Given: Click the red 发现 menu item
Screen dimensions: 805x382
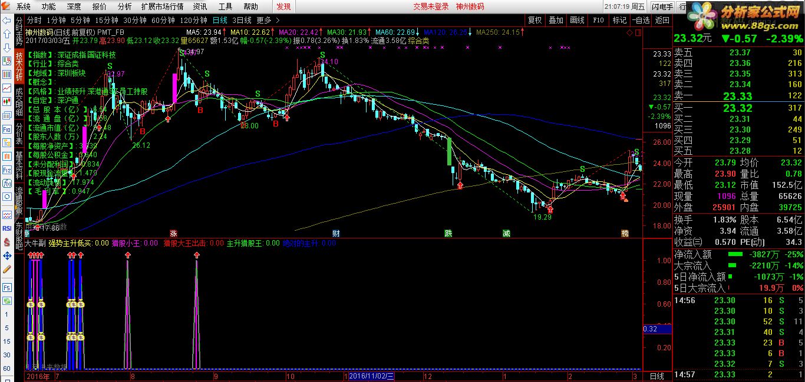Looking at the screenshot, I should (283, 6).
